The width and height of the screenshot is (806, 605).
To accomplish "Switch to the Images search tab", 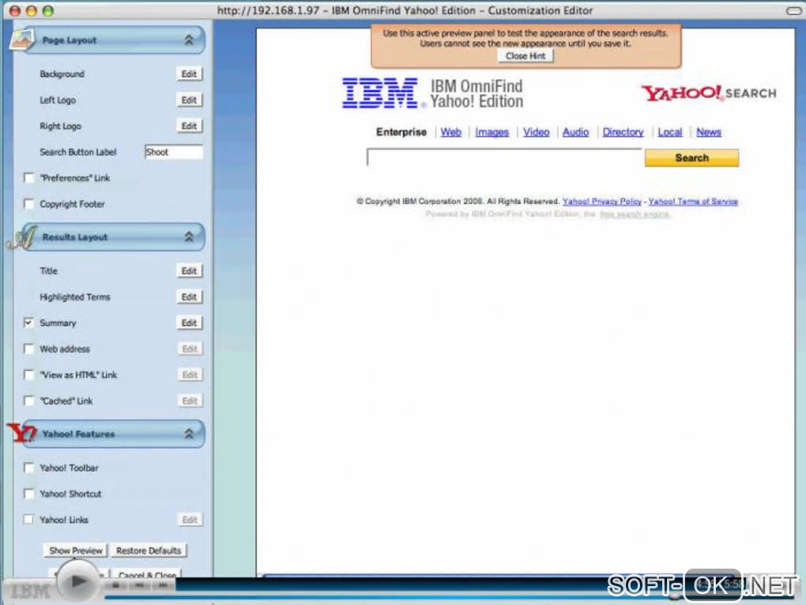I will (x=492, y=132).
